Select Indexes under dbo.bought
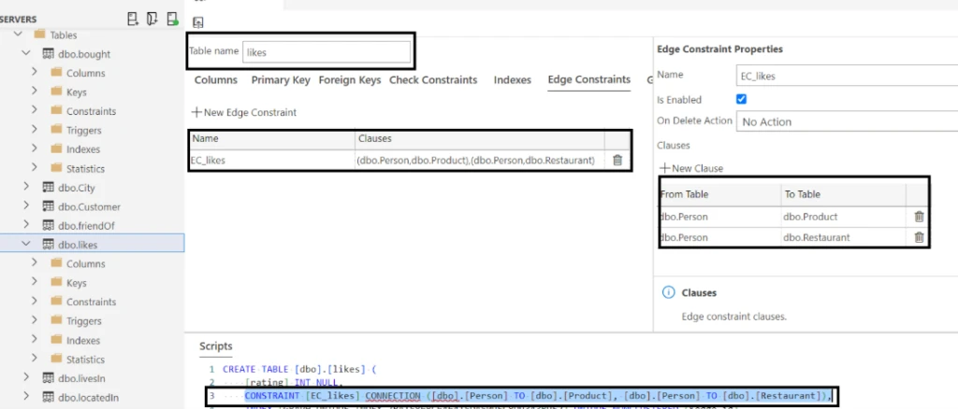 (83, 148)
